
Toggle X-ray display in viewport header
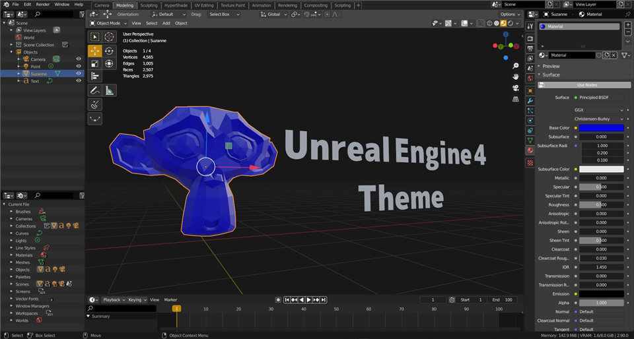[480, 23]
